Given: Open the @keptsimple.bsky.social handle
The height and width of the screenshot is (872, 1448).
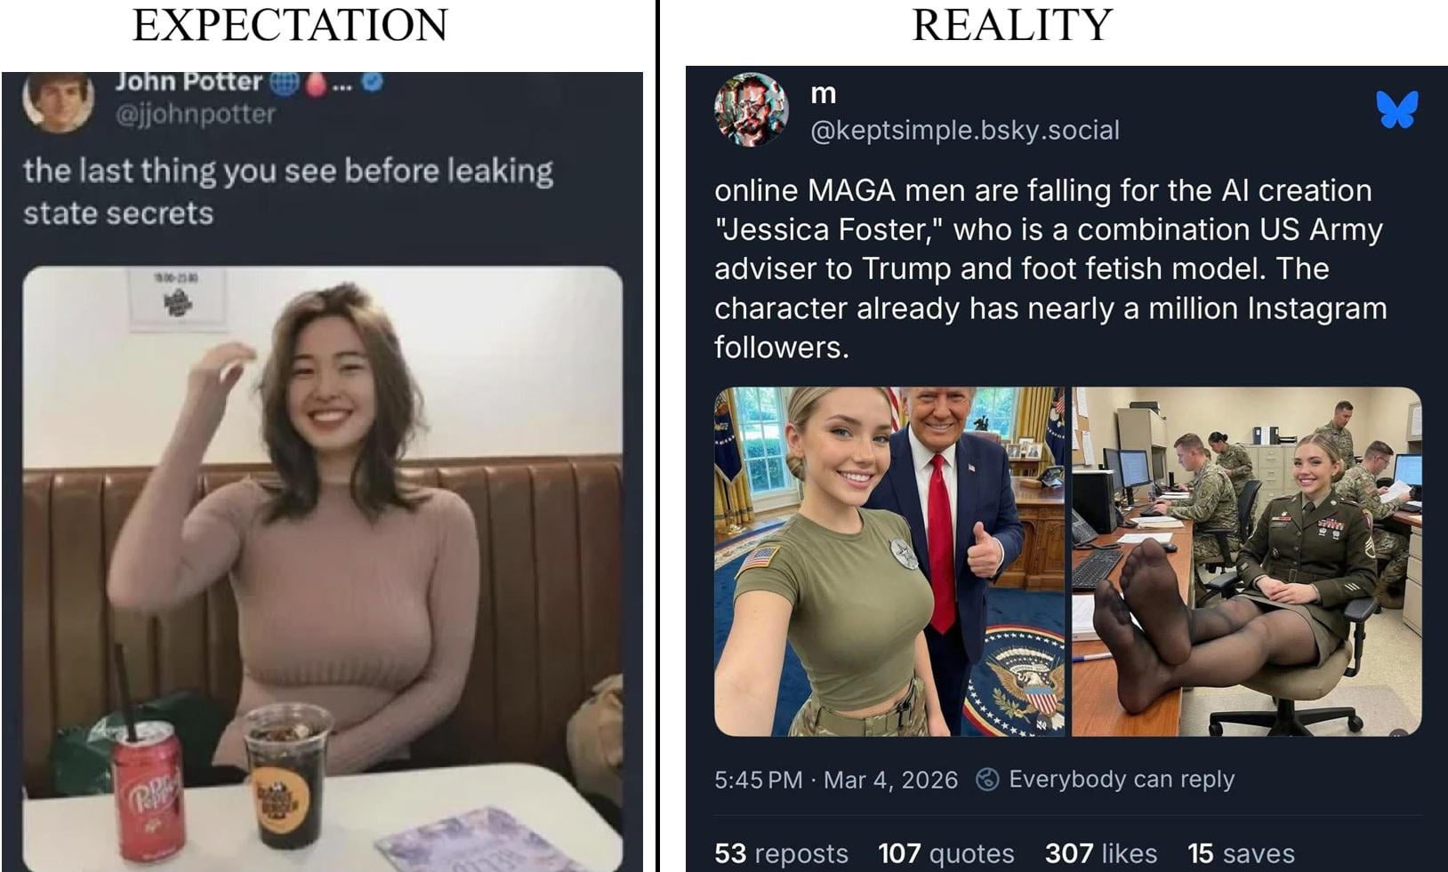Looking at the screenshot, I should [x=964, y=131].
